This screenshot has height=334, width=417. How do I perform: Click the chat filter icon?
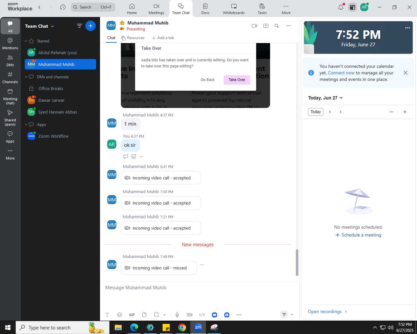pyautogui.click(x=79, y=26)
